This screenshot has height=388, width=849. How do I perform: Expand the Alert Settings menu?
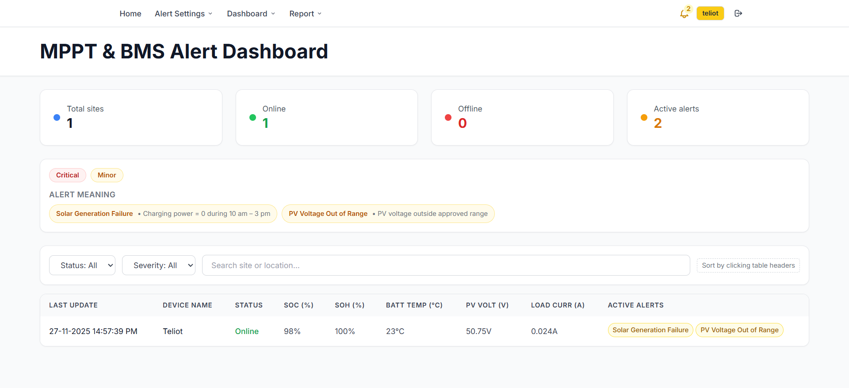[x=184, y=14]
